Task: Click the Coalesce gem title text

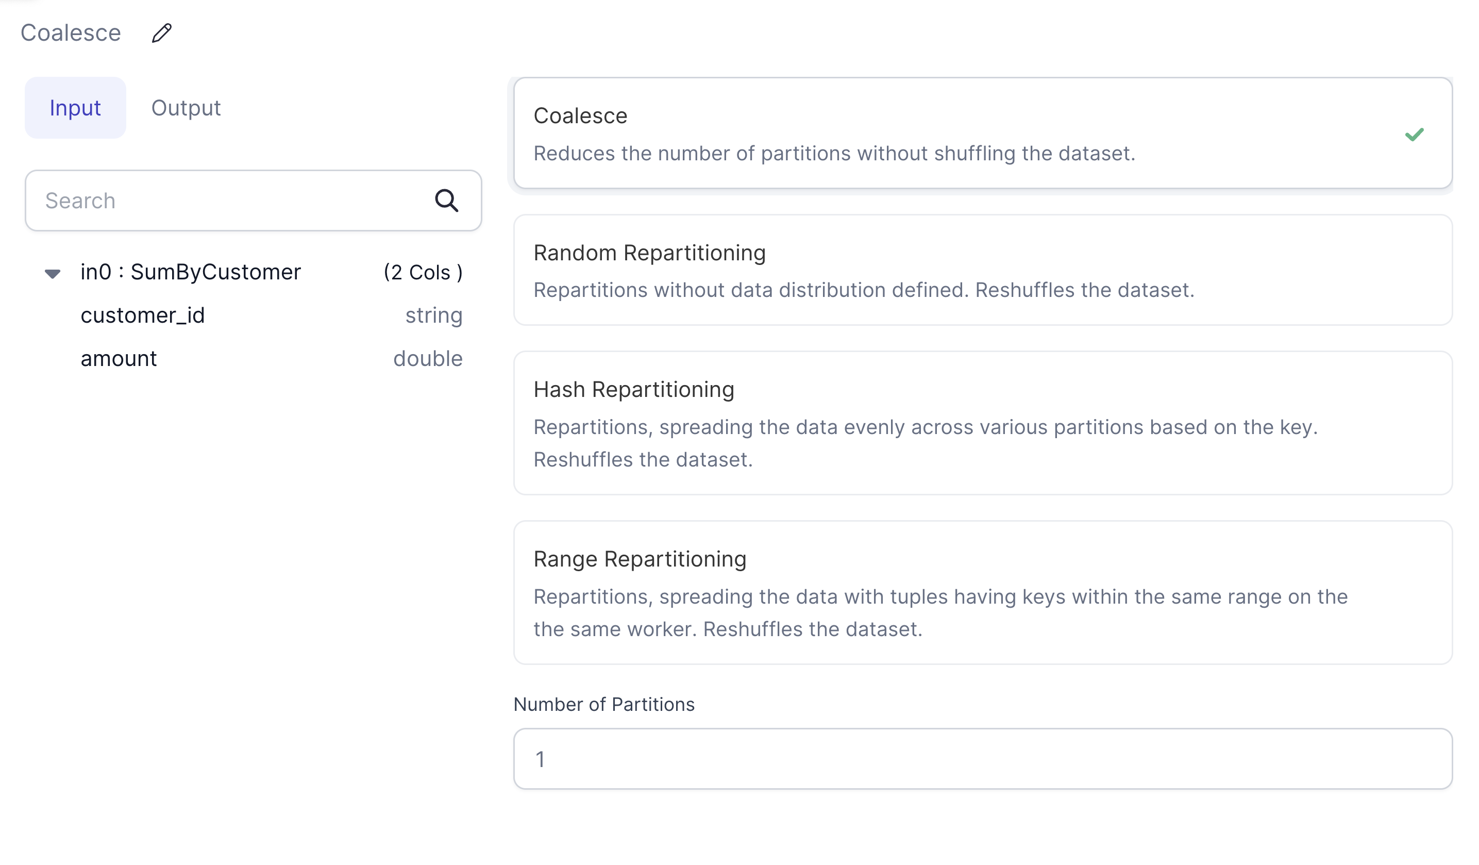Action: (x=71, y=33)
